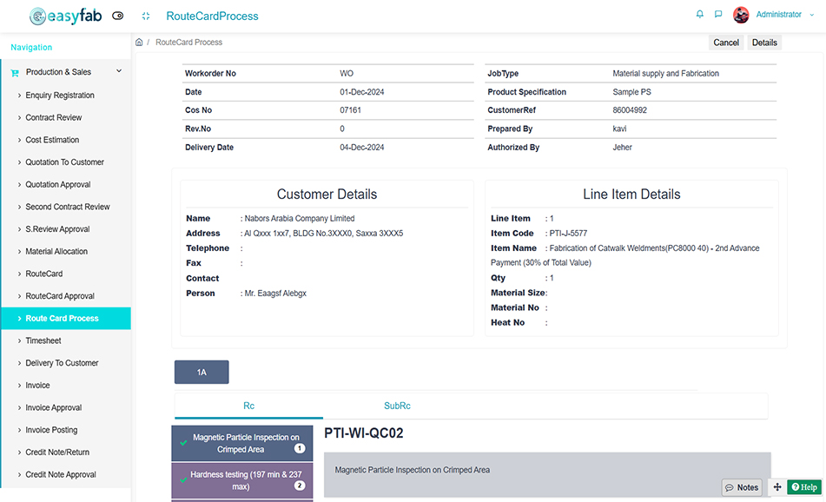
Task: Click the fullscreen icon in header
Action: click(146, 16)
